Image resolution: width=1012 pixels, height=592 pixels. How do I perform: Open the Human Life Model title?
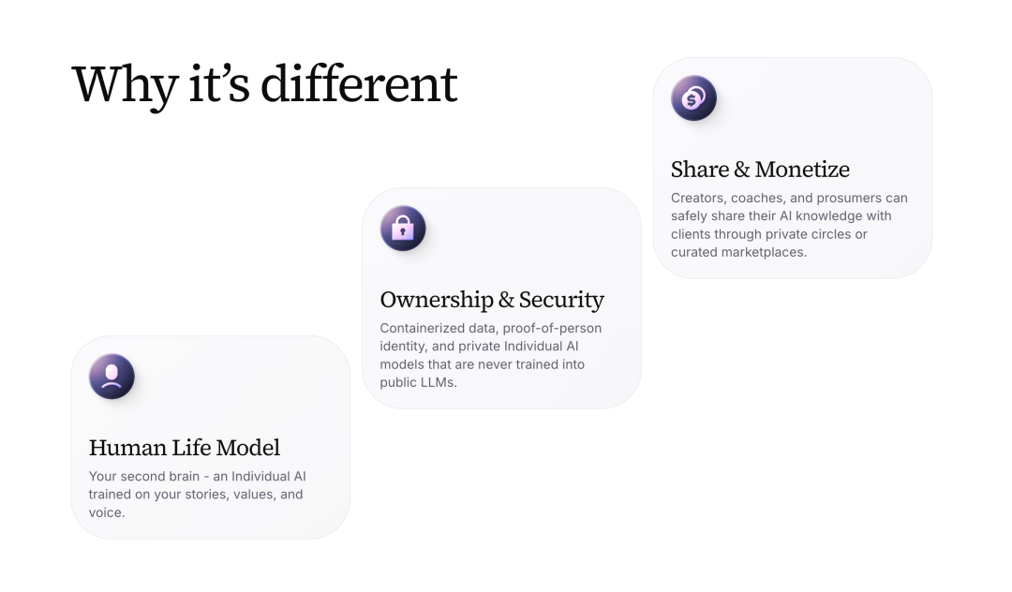pyautogui.click(x=185, y=448)
